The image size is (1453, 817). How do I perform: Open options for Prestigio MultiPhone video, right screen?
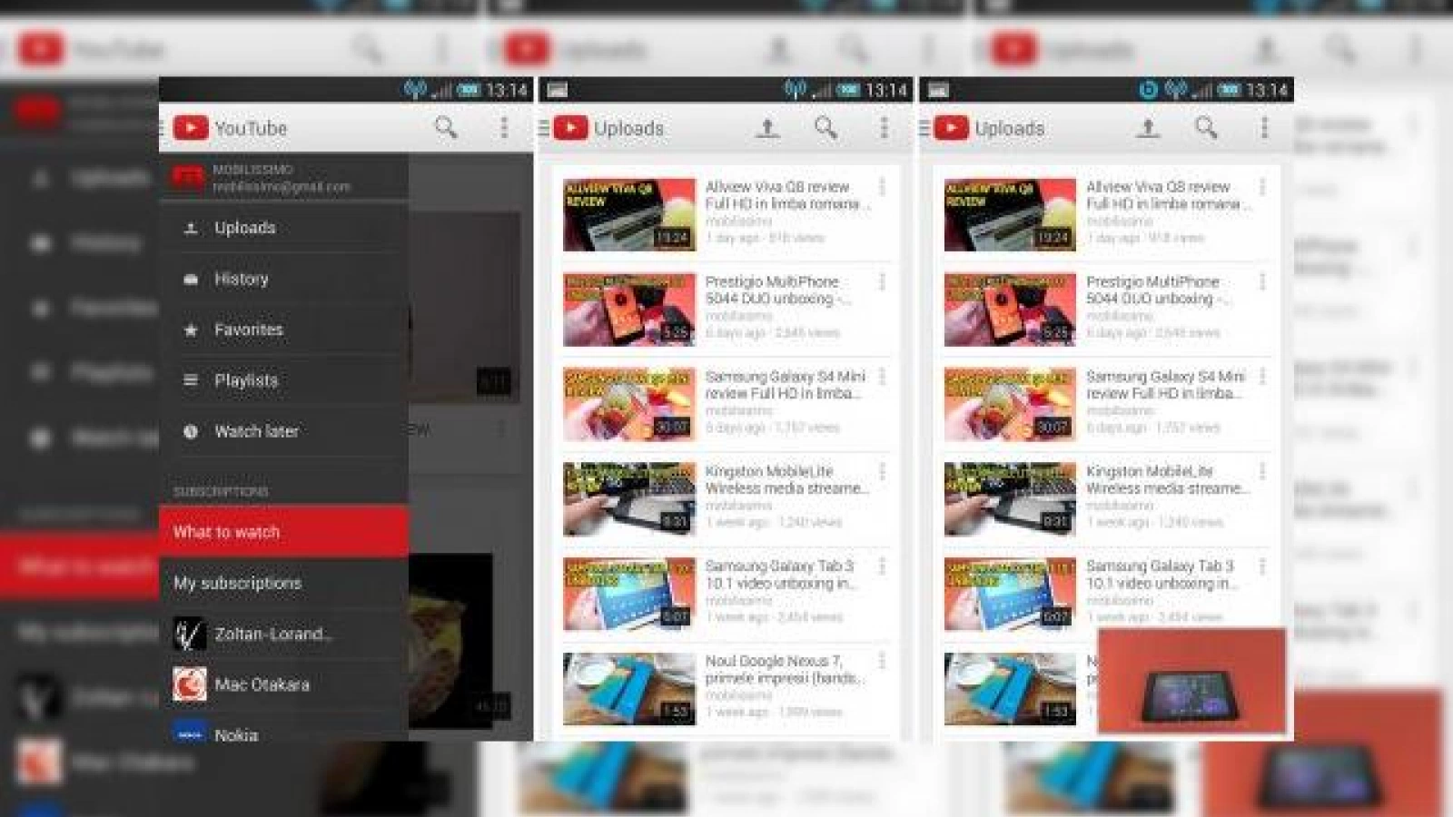click(1262, 282)
